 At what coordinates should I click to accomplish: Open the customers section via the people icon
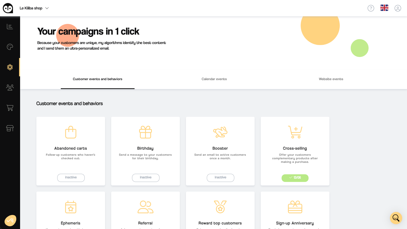coord(10,88)
